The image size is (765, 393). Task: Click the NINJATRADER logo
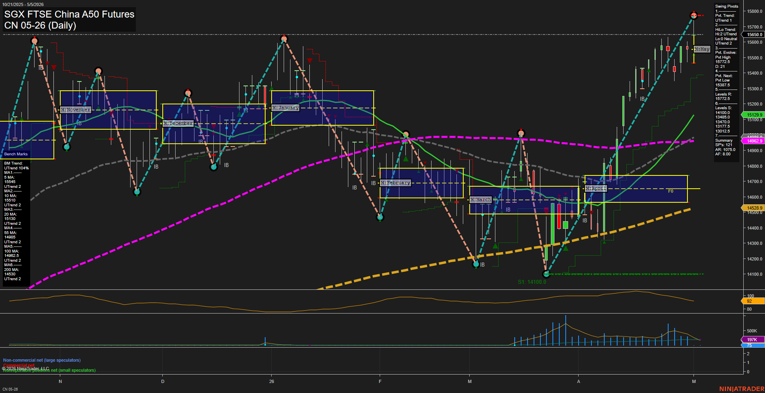click(741, 389)
